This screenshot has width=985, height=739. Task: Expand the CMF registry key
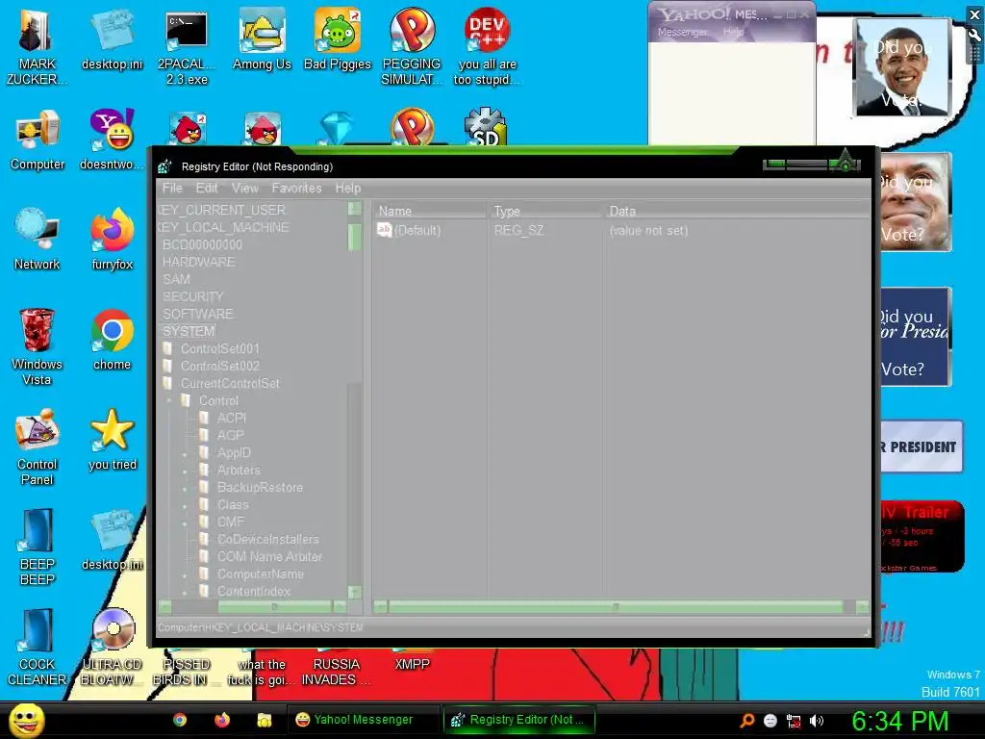pos(185,522)
